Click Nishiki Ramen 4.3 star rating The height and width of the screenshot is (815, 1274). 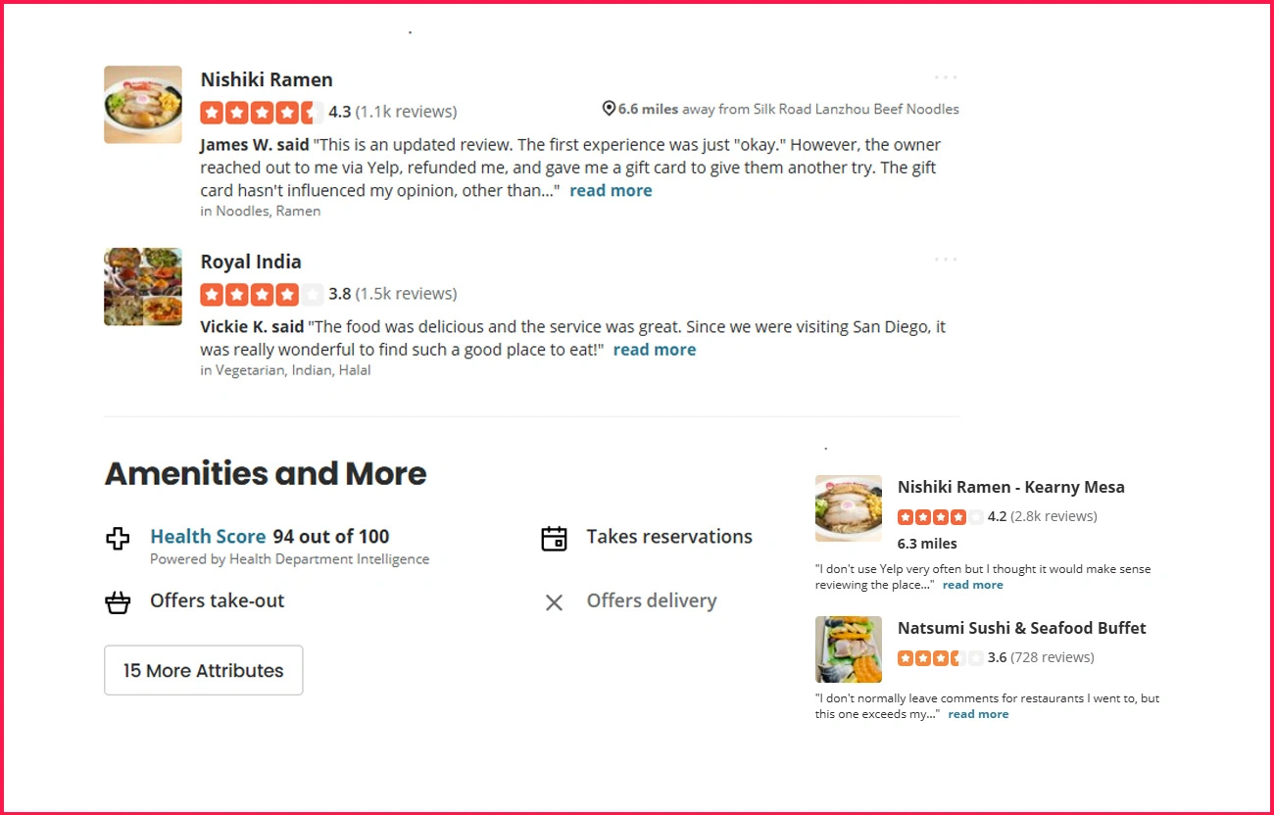pyautogui.click(x=262, y=113)
